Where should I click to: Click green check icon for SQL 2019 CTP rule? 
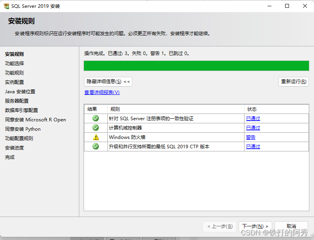pos(96,146)
